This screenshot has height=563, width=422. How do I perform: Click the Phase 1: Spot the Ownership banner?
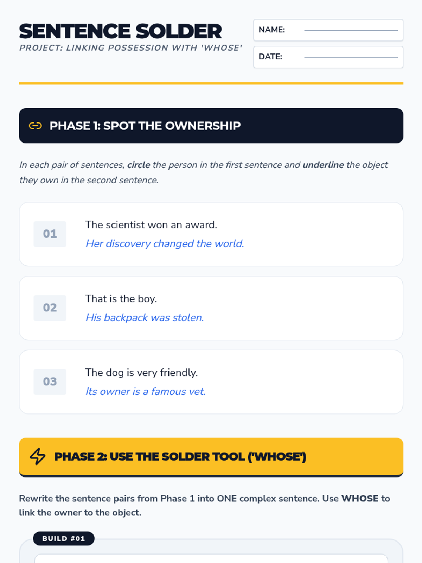pos(211,126)
